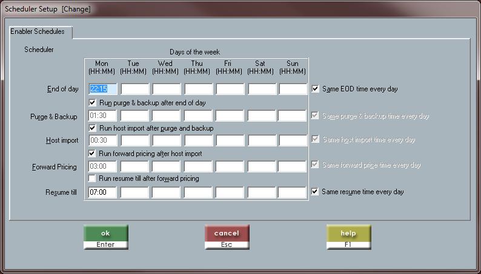This screenshot has height=274, width=481.
Task: Click the Resume till row label
Action: [61, 192]
